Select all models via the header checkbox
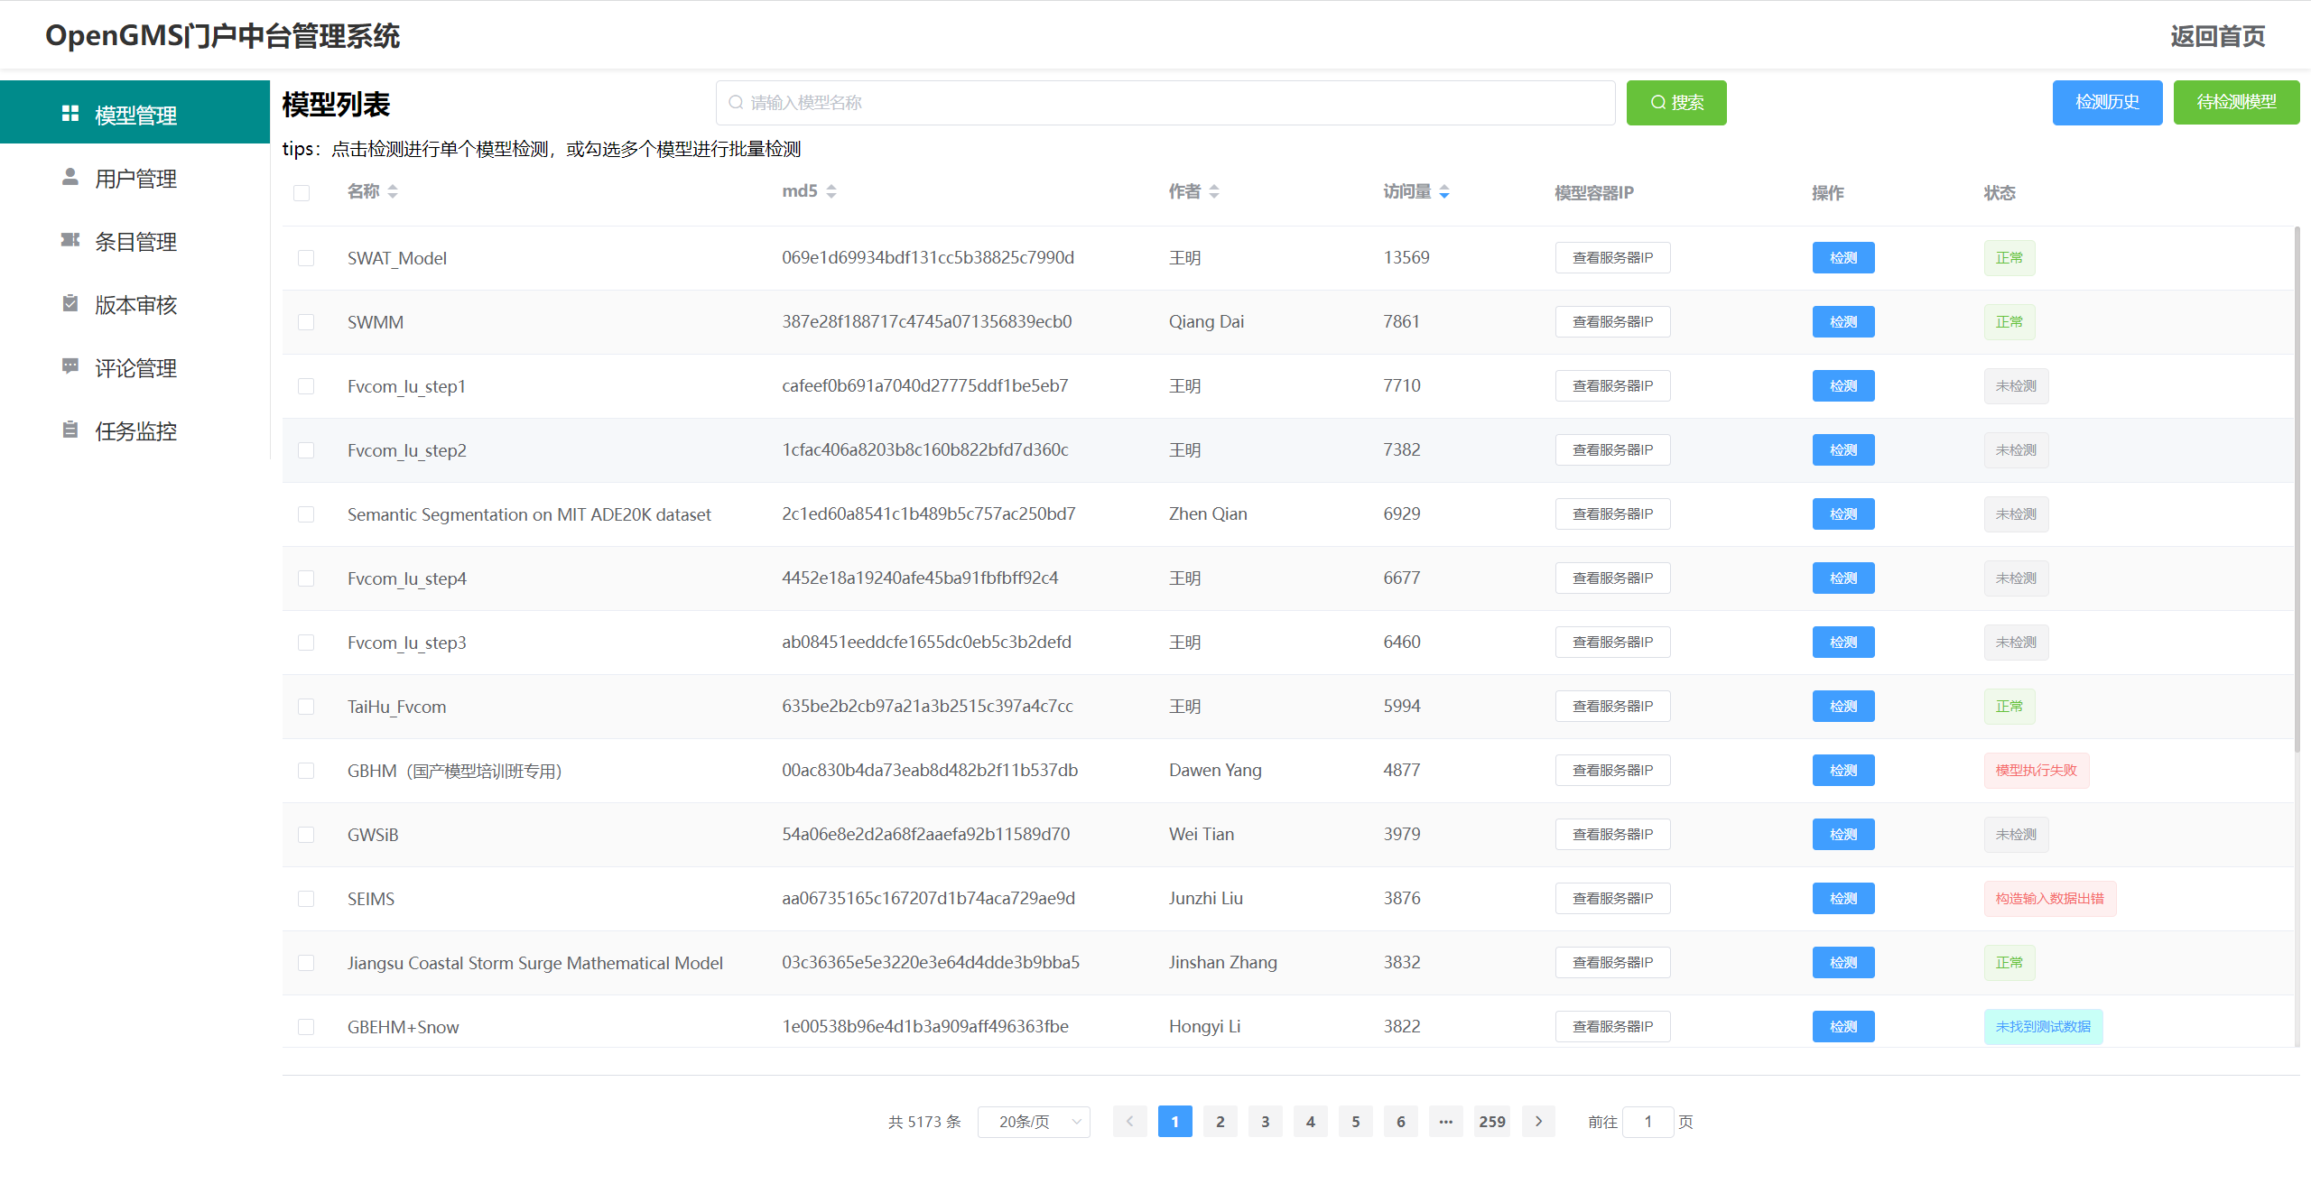This screenshot has width=2311, height=1184. pos(302,192)
